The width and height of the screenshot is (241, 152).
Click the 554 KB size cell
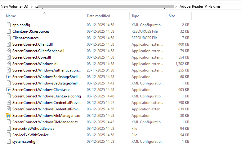coord(184,57)
